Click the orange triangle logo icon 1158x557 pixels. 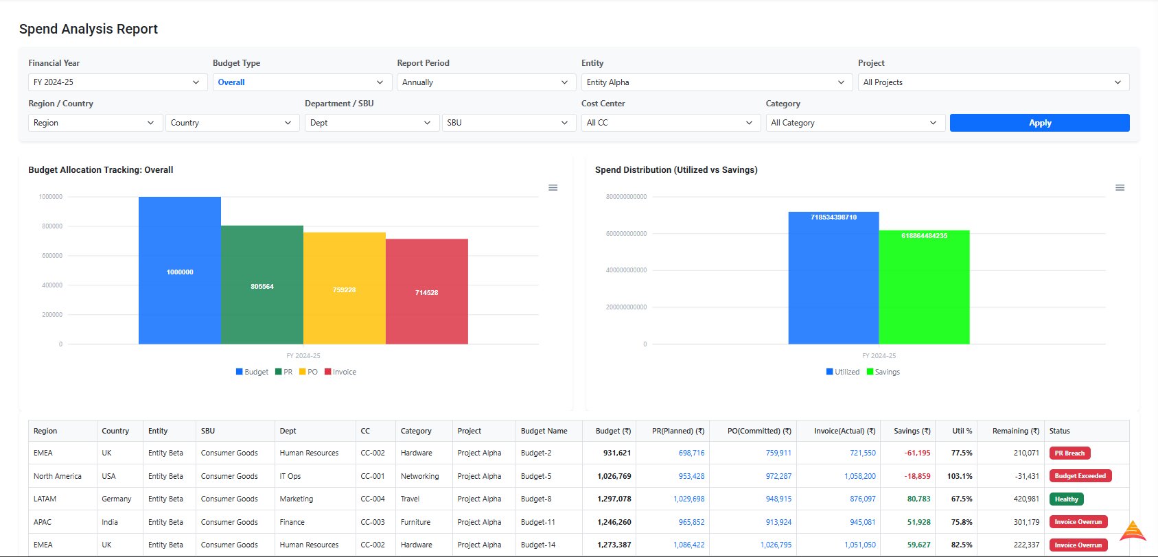[1133, 532]
